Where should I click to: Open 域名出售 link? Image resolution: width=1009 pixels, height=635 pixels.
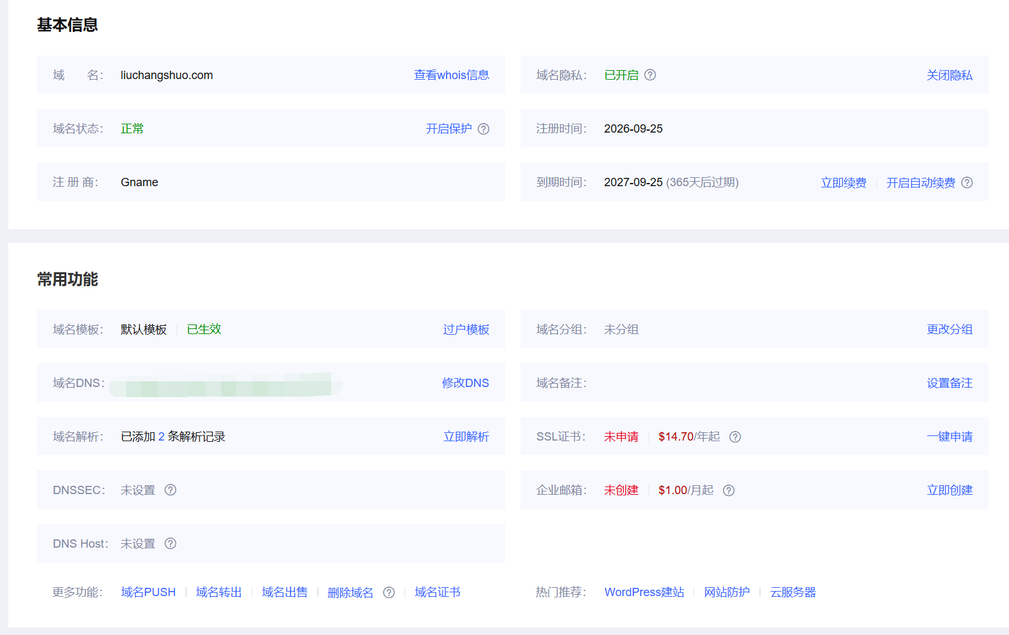coord(284,592)
